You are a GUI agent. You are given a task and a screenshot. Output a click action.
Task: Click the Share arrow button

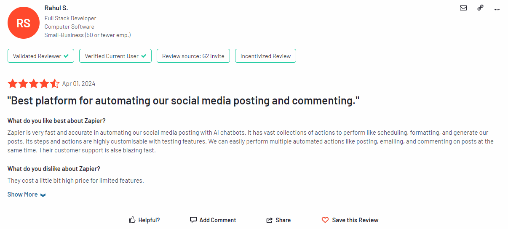click(x=278, y=220)
